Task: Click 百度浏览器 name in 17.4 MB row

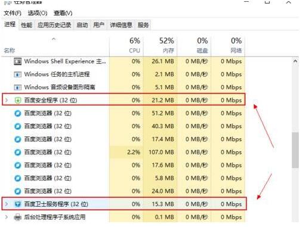Action: tap(48, 139)
